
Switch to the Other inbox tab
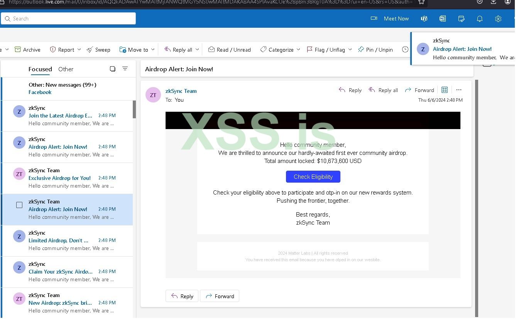pos(66,69)
